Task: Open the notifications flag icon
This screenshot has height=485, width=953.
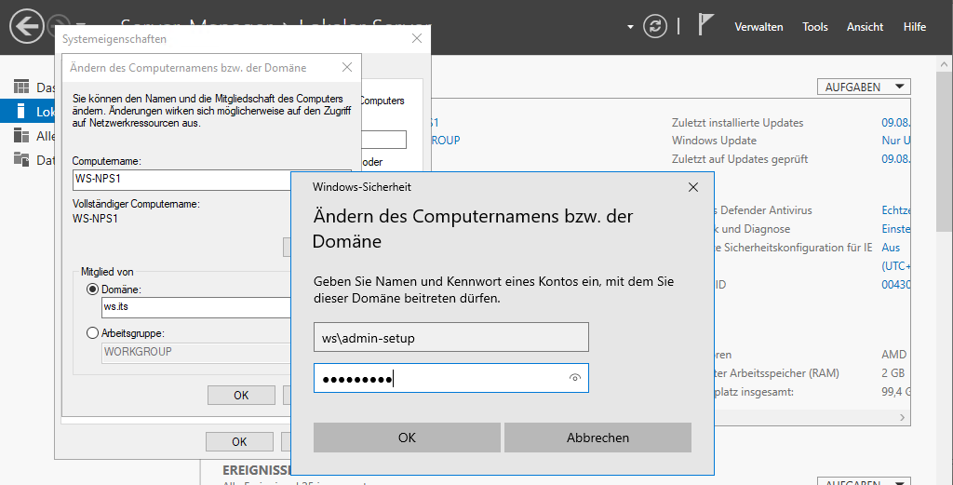Action: point(705,25)
